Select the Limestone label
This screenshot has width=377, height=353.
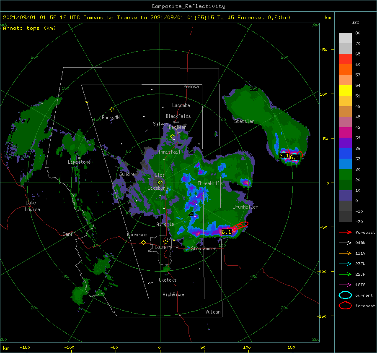click(x=79, y=162)
